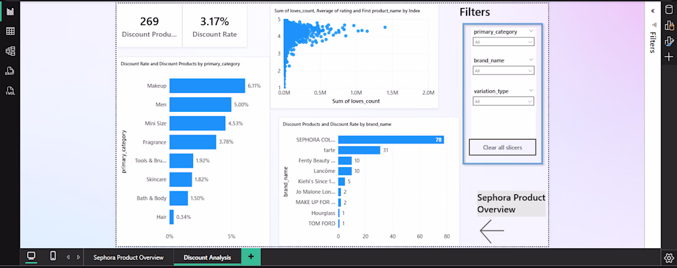
Task: Click the Makeup bar in category chart
Action: coord(207,85)
